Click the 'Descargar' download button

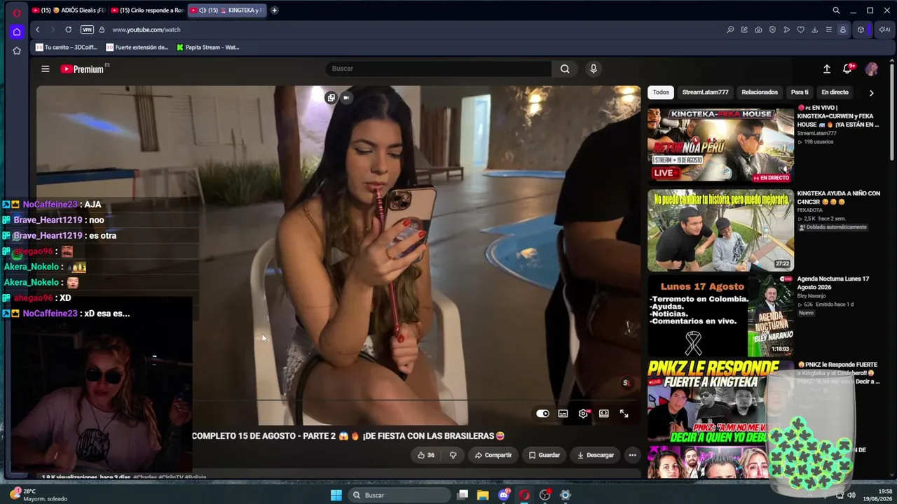tap(595, 455)
